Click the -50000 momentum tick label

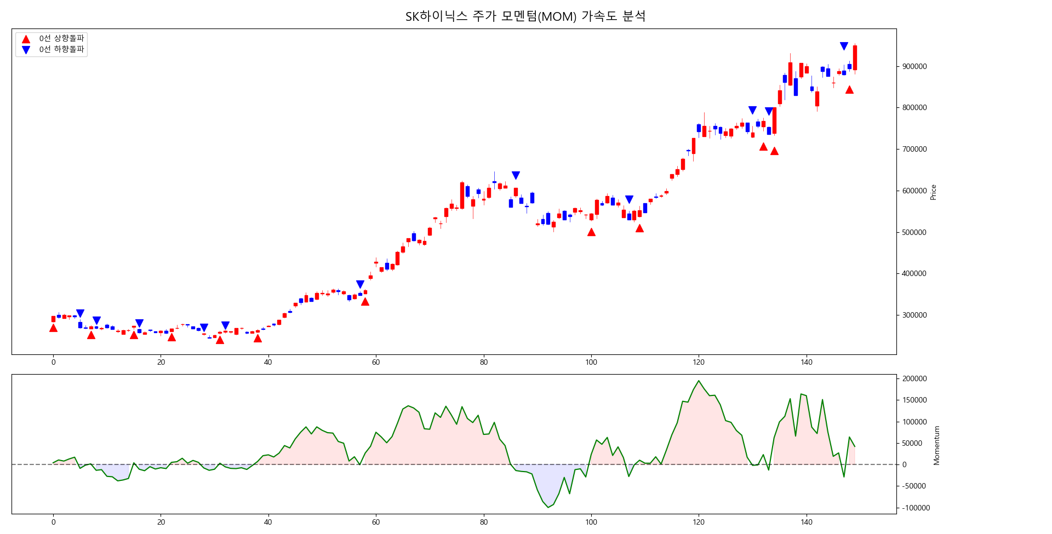click(x=914, y=486)
